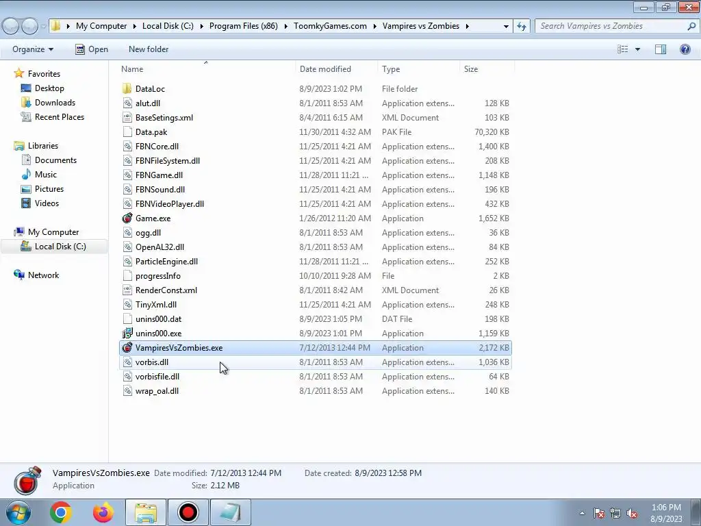The image size is (701, 526).
Task: Click the red record taskbar icon
Action: point(188,512)
